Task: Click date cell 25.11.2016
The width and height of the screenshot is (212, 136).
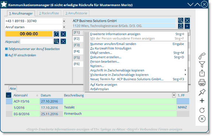Action: 51,114
